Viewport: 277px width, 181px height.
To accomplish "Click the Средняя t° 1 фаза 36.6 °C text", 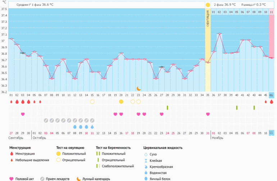I will point(35,5).
